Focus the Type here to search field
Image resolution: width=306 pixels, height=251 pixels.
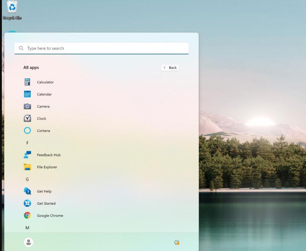(101, 48)
